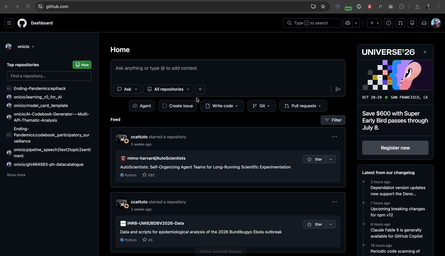Screen dimensions: 445x256
Task: Click the send message arrow icon
Action: point(338,89)
